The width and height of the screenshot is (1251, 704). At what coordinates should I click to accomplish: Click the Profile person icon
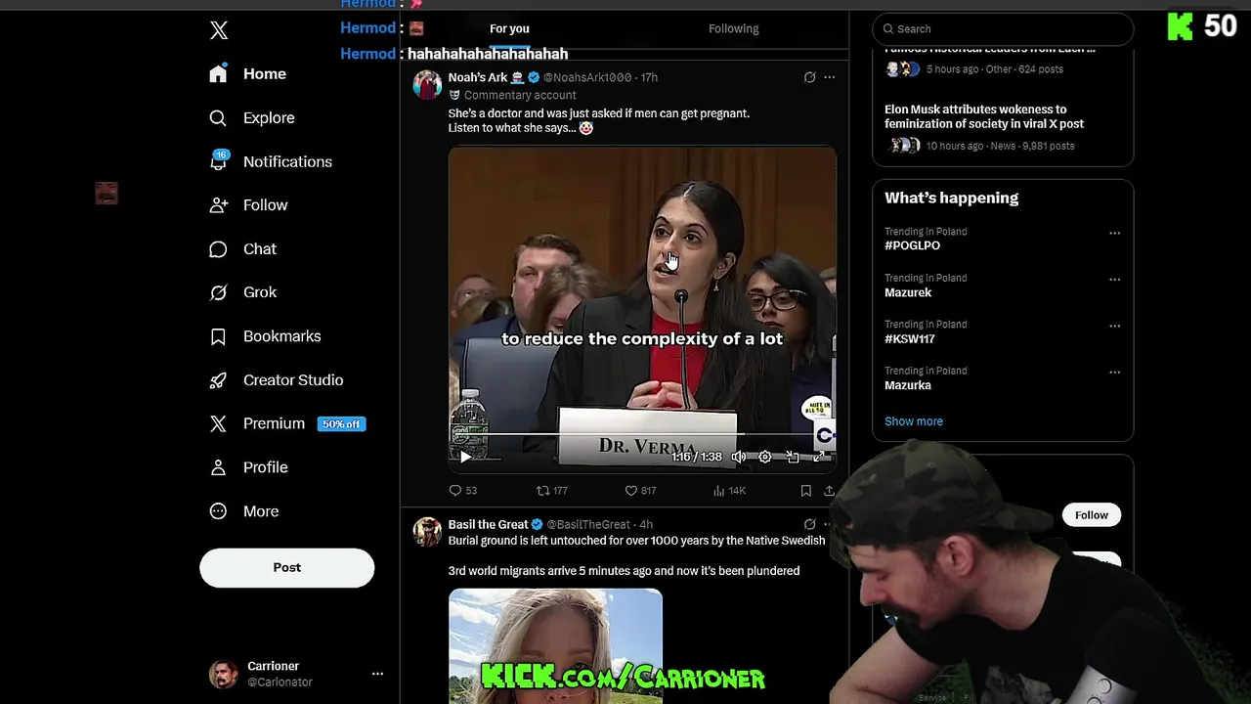coord(218,467)
